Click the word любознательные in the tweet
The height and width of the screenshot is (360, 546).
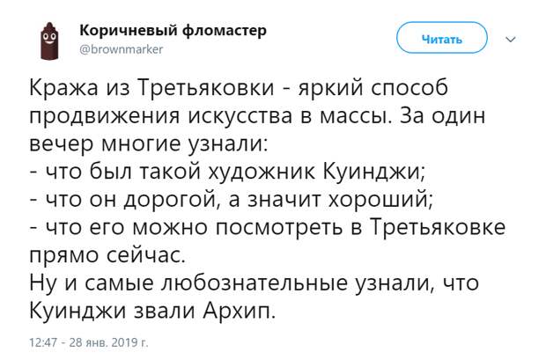click(255, 283)
